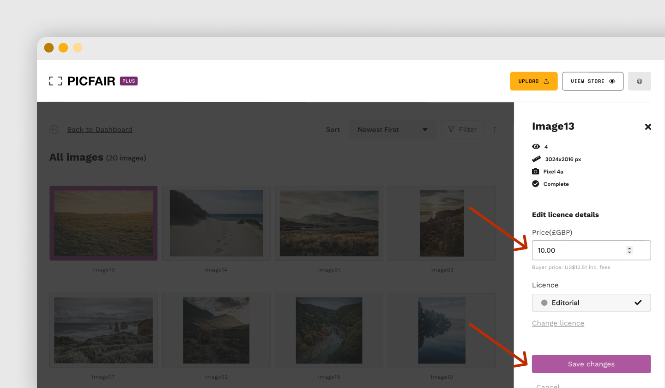Viewport: 665px width, 388px height.
Task: Cancel editing licence details
Action: point(548,386)
